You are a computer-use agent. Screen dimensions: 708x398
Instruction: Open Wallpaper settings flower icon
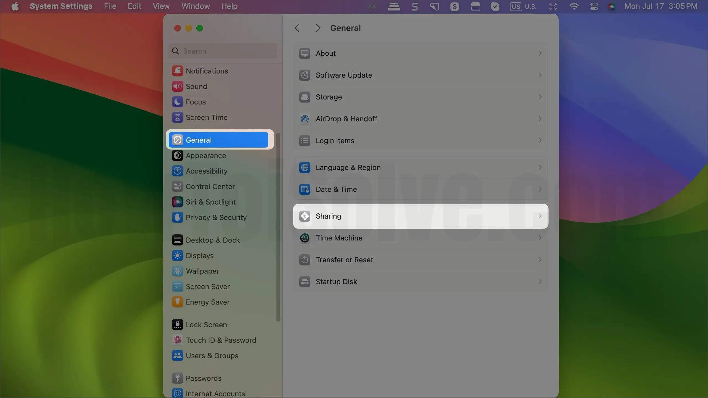[x=177, y=271]
